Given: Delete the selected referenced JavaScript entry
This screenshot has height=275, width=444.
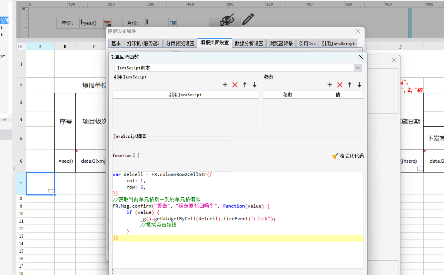Looking at the screenshot, I should (235, 85).
